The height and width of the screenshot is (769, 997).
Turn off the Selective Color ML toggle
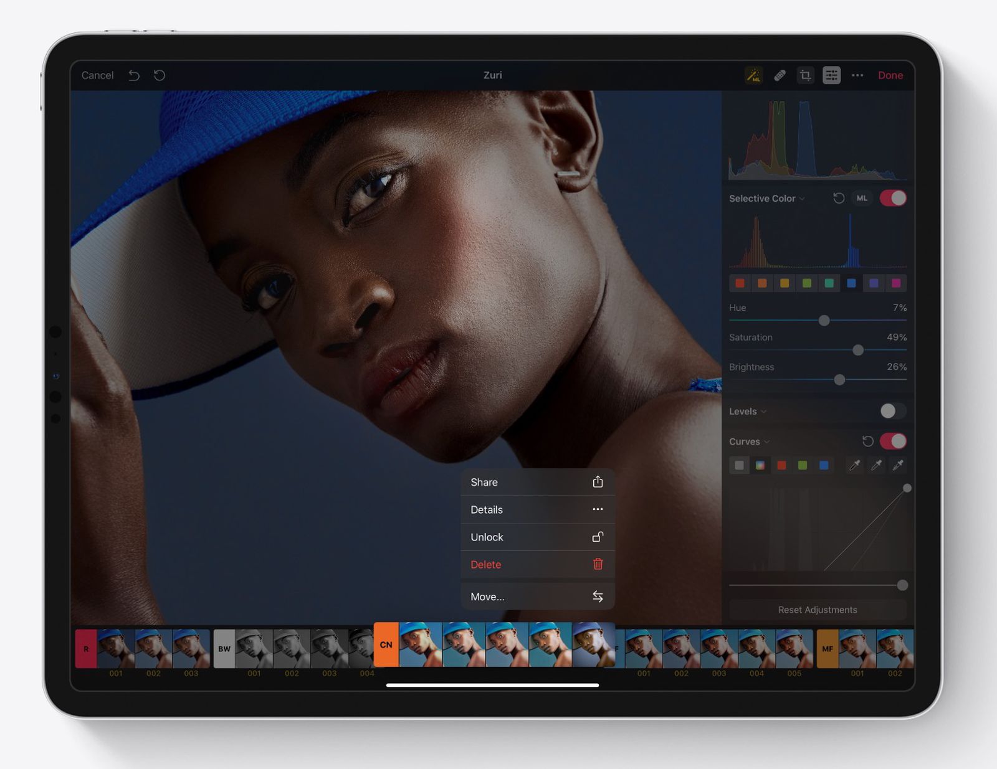click(x=892, y=198)
